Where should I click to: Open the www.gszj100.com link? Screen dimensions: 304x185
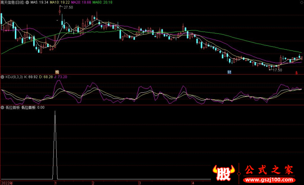[269, 179]
